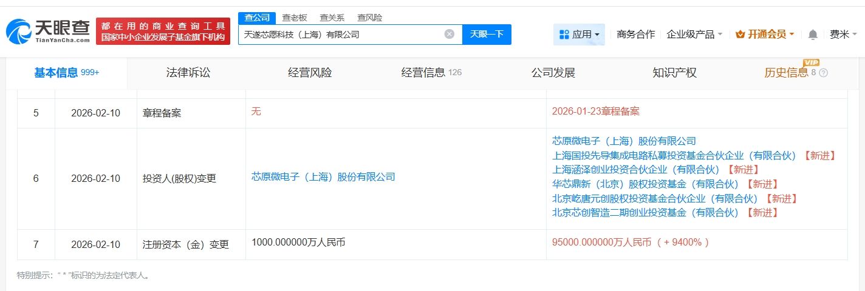Clear the search box with the X icon
The height and width of the screenshot is (291, 865).
450,34
